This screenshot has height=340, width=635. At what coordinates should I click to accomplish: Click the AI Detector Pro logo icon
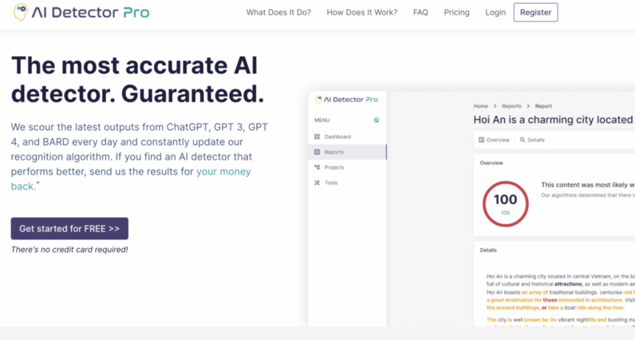(x=20, y=12)
